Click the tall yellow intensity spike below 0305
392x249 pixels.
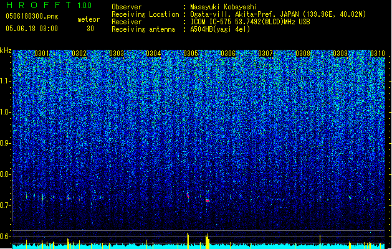[x=188, y=241]
